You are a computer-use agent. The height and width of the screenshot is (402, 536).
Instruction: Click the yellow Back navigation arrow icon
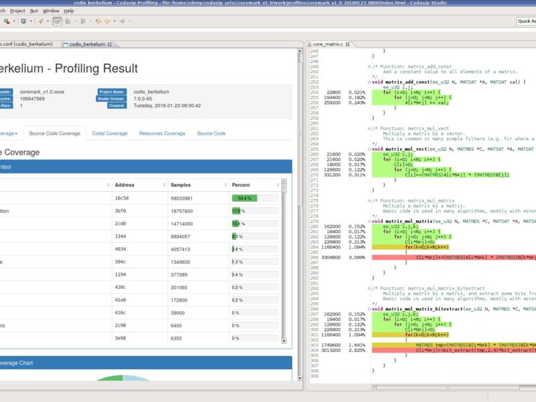point(98,21)
